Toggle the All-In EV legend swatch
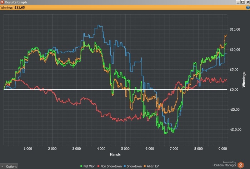250x169 pixels. 145,166
